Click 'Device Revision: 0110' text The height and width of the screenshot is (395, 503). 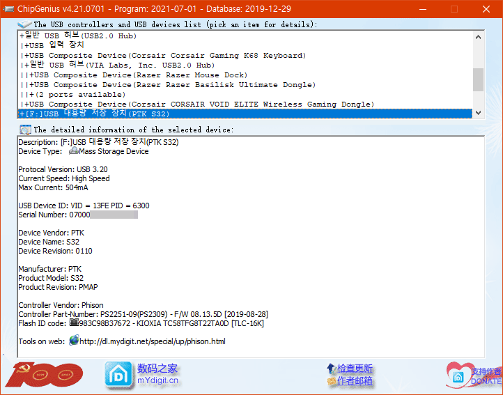pyautogui.click(x=55, y=251)
